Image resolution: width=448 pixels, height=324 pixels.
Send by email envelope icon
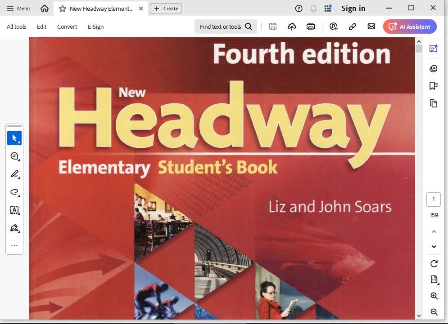371,27
